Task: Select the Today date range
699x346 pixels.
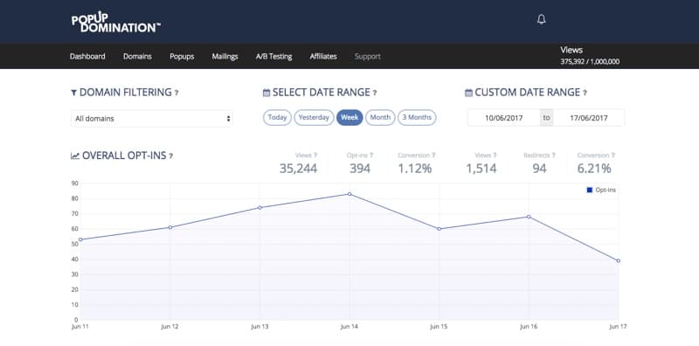Action: 277,118
